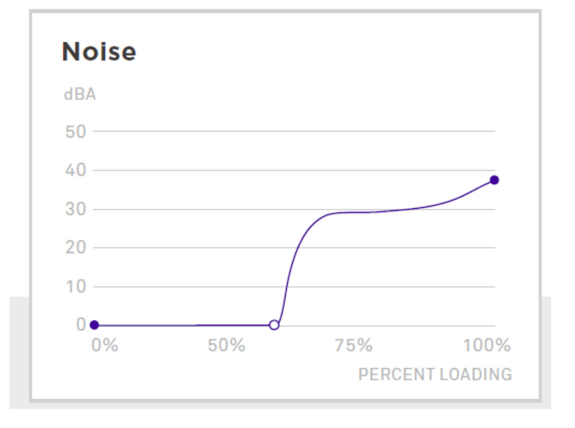The image size is (575, 428).
Task: Select the 40 dBA axis label
Action: coord(75,170)
